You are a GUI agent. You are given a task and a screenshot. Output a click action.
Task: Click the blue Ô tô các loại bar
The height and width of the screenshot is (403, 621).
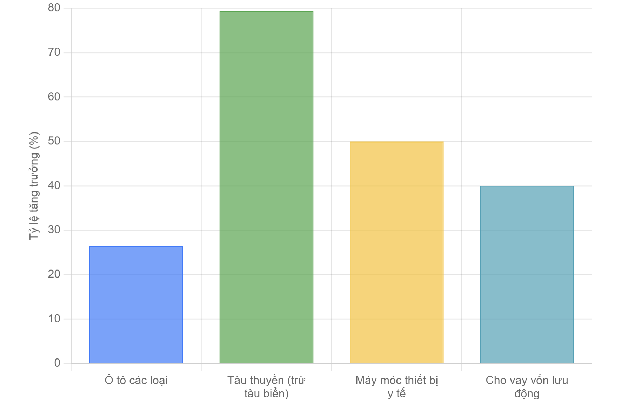click(136, 305)
